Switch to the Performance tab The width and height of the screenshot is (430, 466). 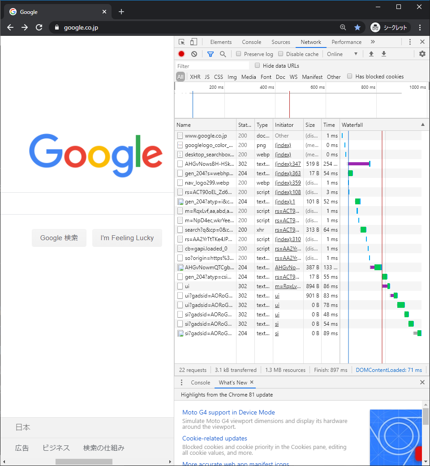tap(347, 42)
